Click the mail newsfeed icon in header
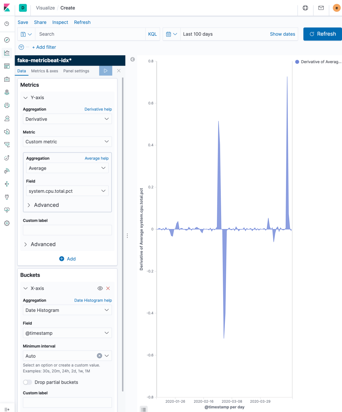This screenshot has height=412, width=342. (x=321, y=8)
